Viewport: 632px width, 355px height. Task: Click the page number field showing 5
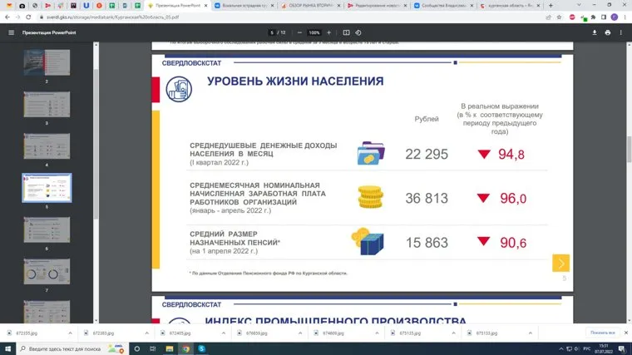pyautogui.click(x=271, y=32)
